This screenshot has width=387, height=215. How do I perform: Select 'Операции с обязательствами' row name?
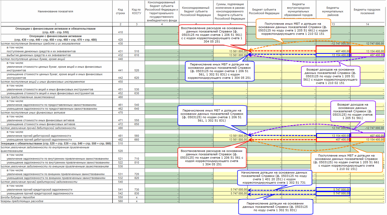tap(56, 143)
